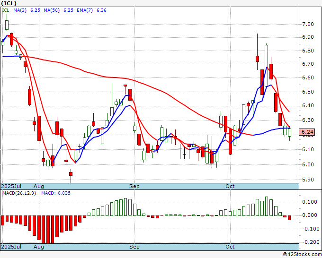Click the 6.10 price axis label

(308, 149)
